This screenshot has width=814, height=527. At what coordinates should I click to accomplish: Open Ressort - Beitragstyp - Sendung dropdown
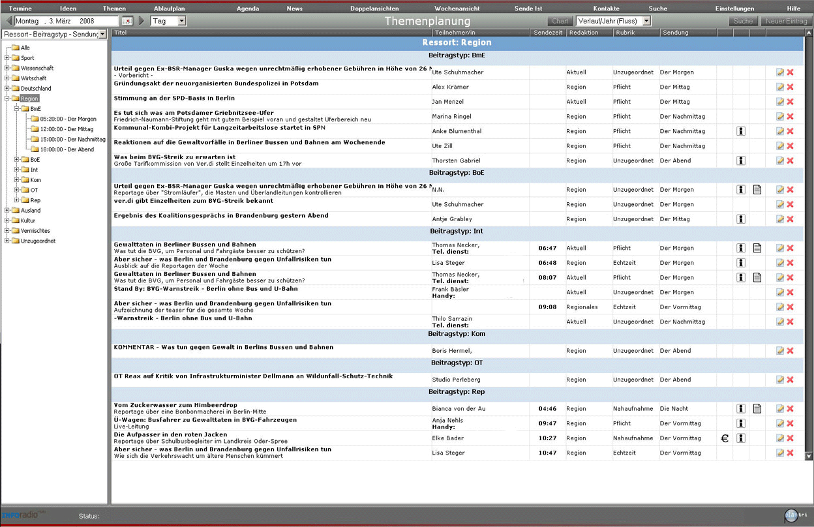[102, 34]
